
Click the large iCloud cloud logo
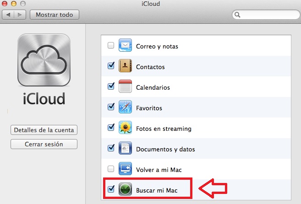click(x=44, y=60)
